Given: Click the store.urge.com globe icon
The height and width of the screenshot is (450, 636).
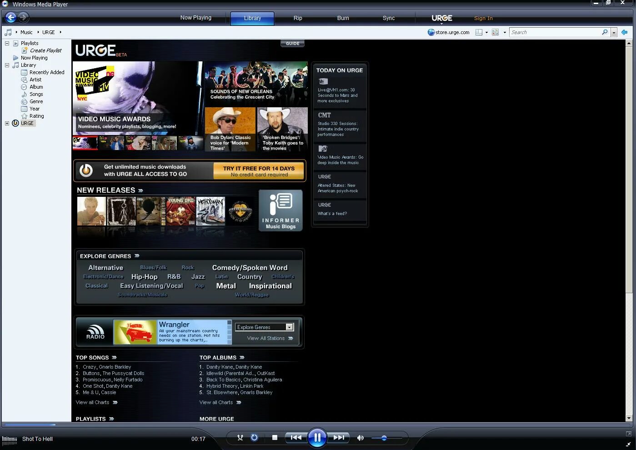Looking at the screenshot, I should click(431, 32).
